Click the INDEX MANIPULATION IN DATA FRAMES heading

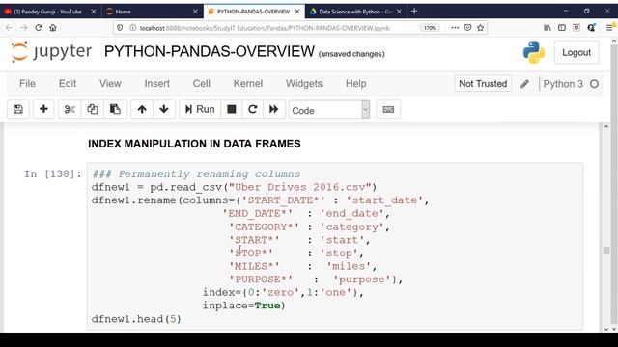pyautogui.click(x=194, y=144)
